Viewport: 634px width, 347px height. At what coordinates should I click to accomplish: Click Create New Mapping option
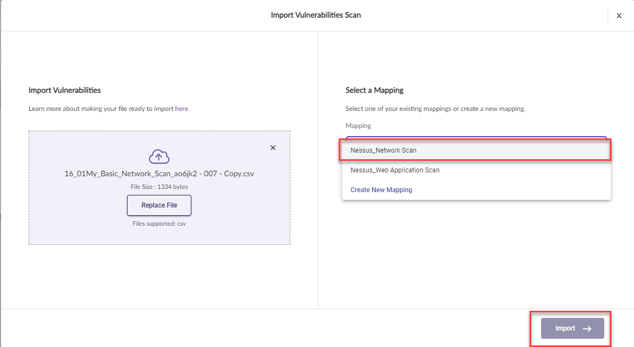[x=381, y=190]
